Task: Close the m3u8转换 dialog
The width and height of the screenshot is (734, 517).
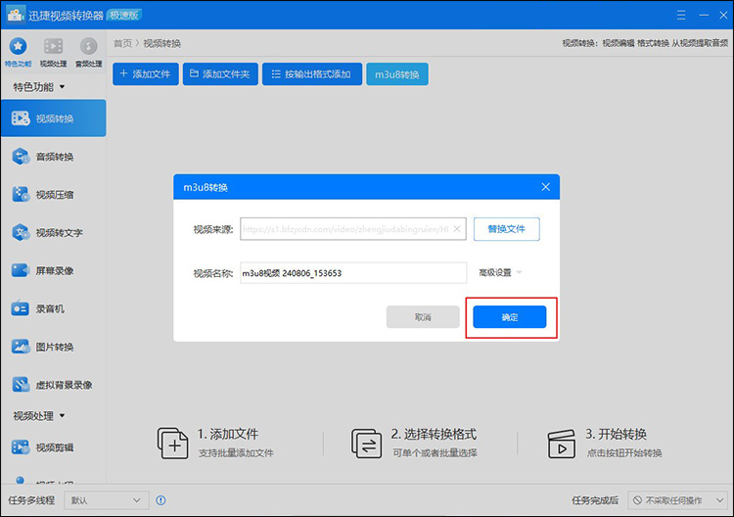Action: tap(545, 187)
